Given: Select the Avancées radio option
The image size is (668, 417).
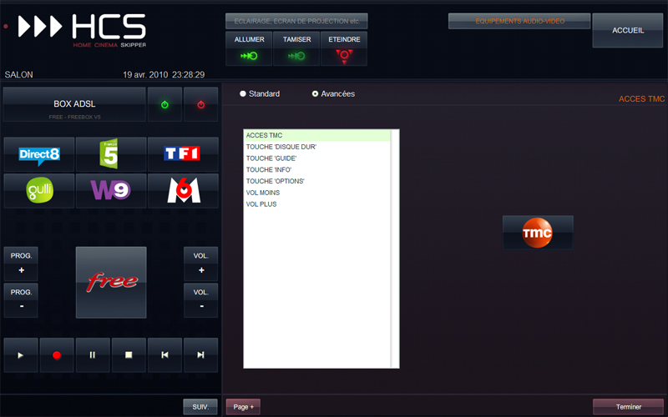Looking at the screenshot, I should [x=333, y=93].
